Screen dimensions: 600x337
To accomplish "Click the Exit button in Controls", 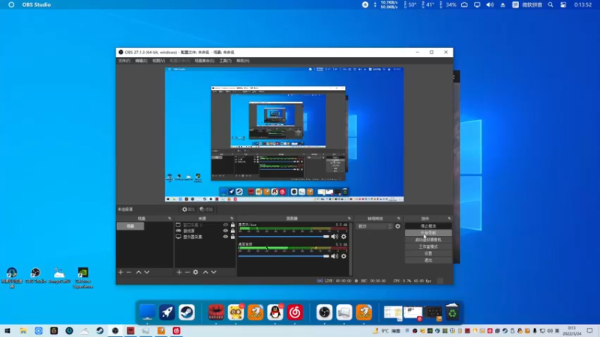I will coord(428,260).
